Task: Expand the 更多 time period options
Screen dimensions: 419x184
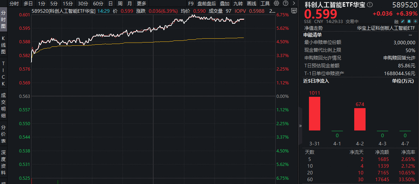Action: point(142,4)
